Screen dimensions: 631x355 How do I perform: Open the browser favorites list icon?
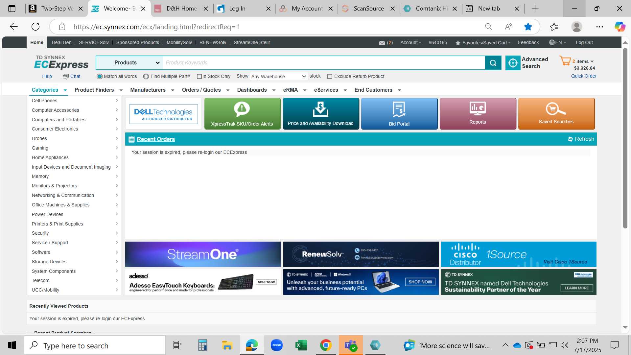click(554, 27)
